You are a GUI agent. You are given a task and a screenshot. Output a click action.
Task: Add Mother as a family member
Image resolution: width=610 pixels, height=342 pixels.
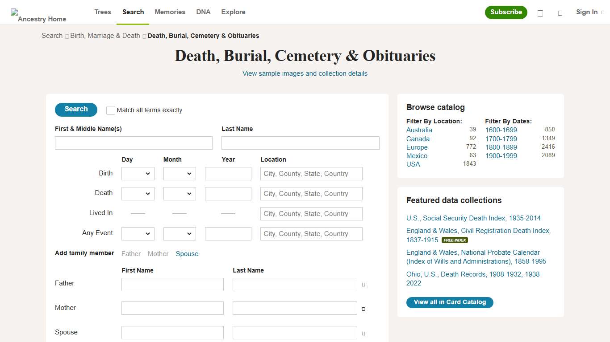tap(158, 253)
